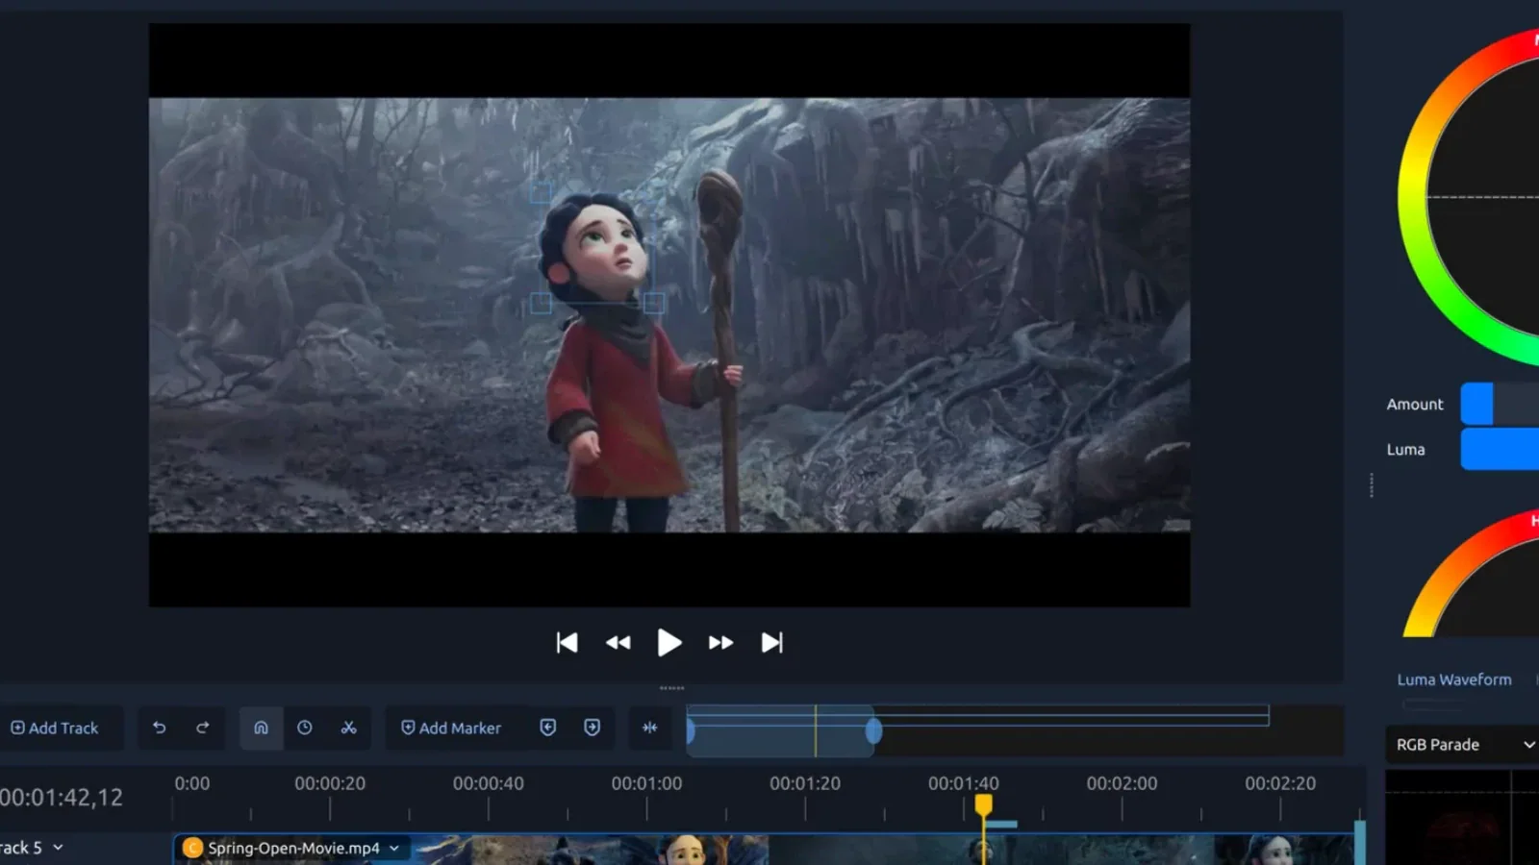Open the RGB Parade scope dropdown
Image resolution: width=1539 pixels, height=865 pixels.
(1462, 745)
